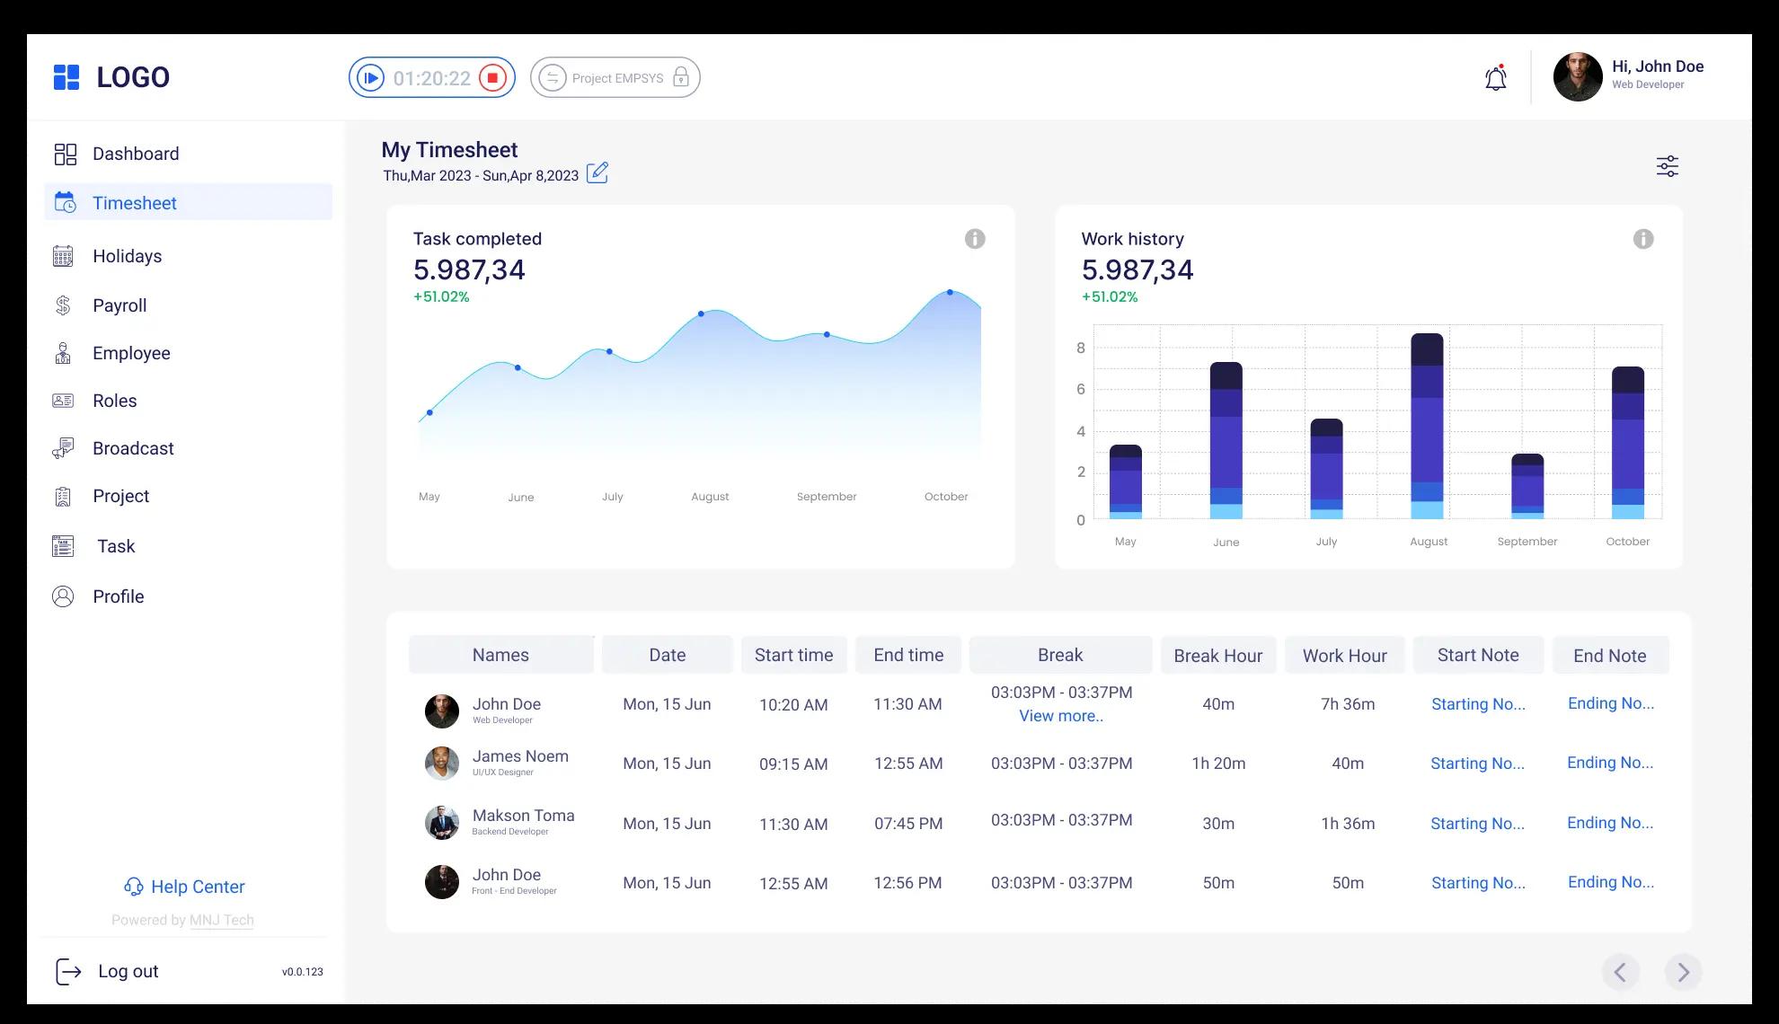Open the John Doe profile avatar in header

[1578, 76]
